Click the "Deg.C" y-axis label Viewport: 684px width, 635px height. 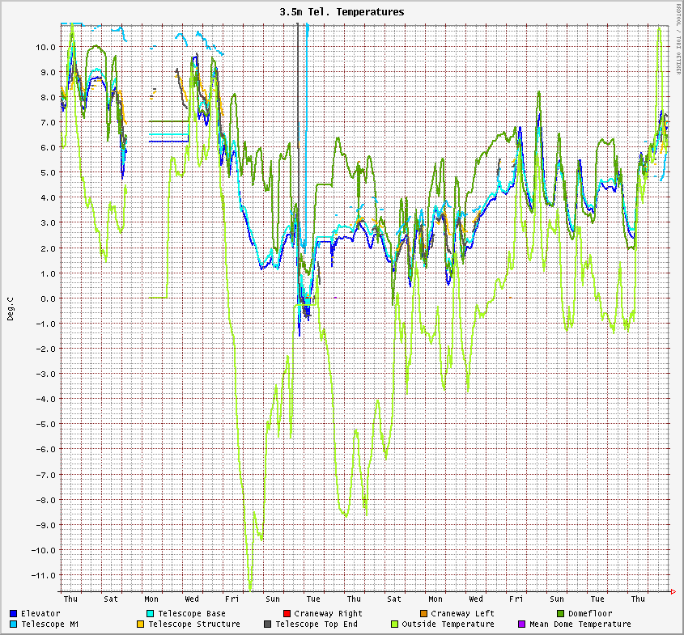[11, 307]
